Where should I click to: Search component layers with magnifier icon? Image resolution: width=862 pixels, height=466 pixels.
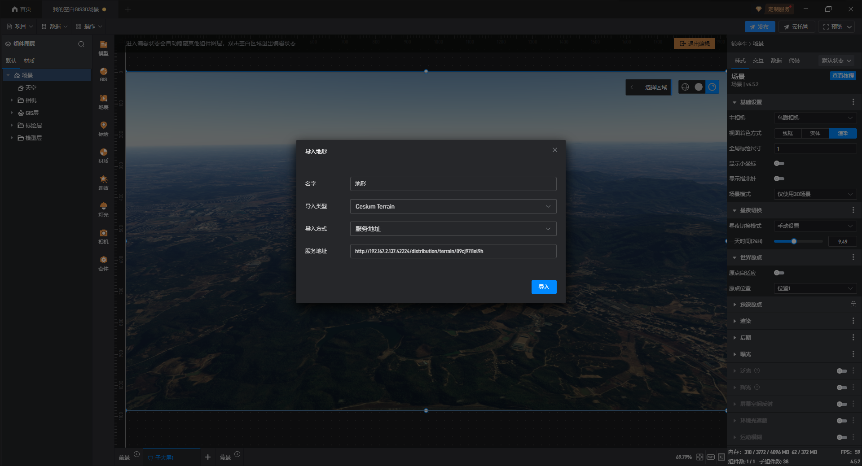(81, 44)
